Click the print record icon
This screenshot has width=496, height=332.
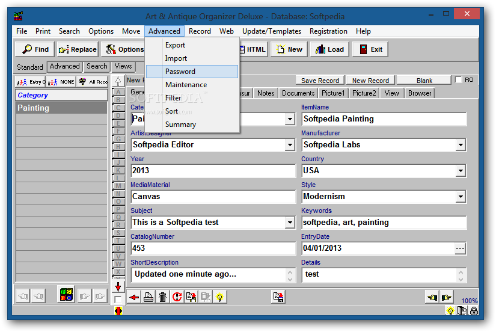[x=148, y=297]
